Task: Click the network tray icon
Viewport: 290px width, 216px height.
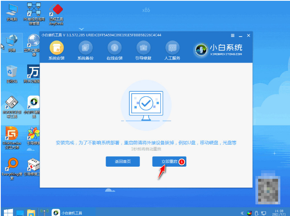Action: tap(264, 213)
